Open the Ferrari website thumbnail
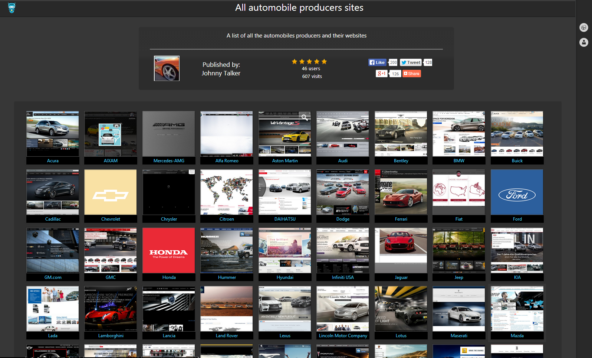The width and height of the screenshot is (592, 358). point(401,192)
